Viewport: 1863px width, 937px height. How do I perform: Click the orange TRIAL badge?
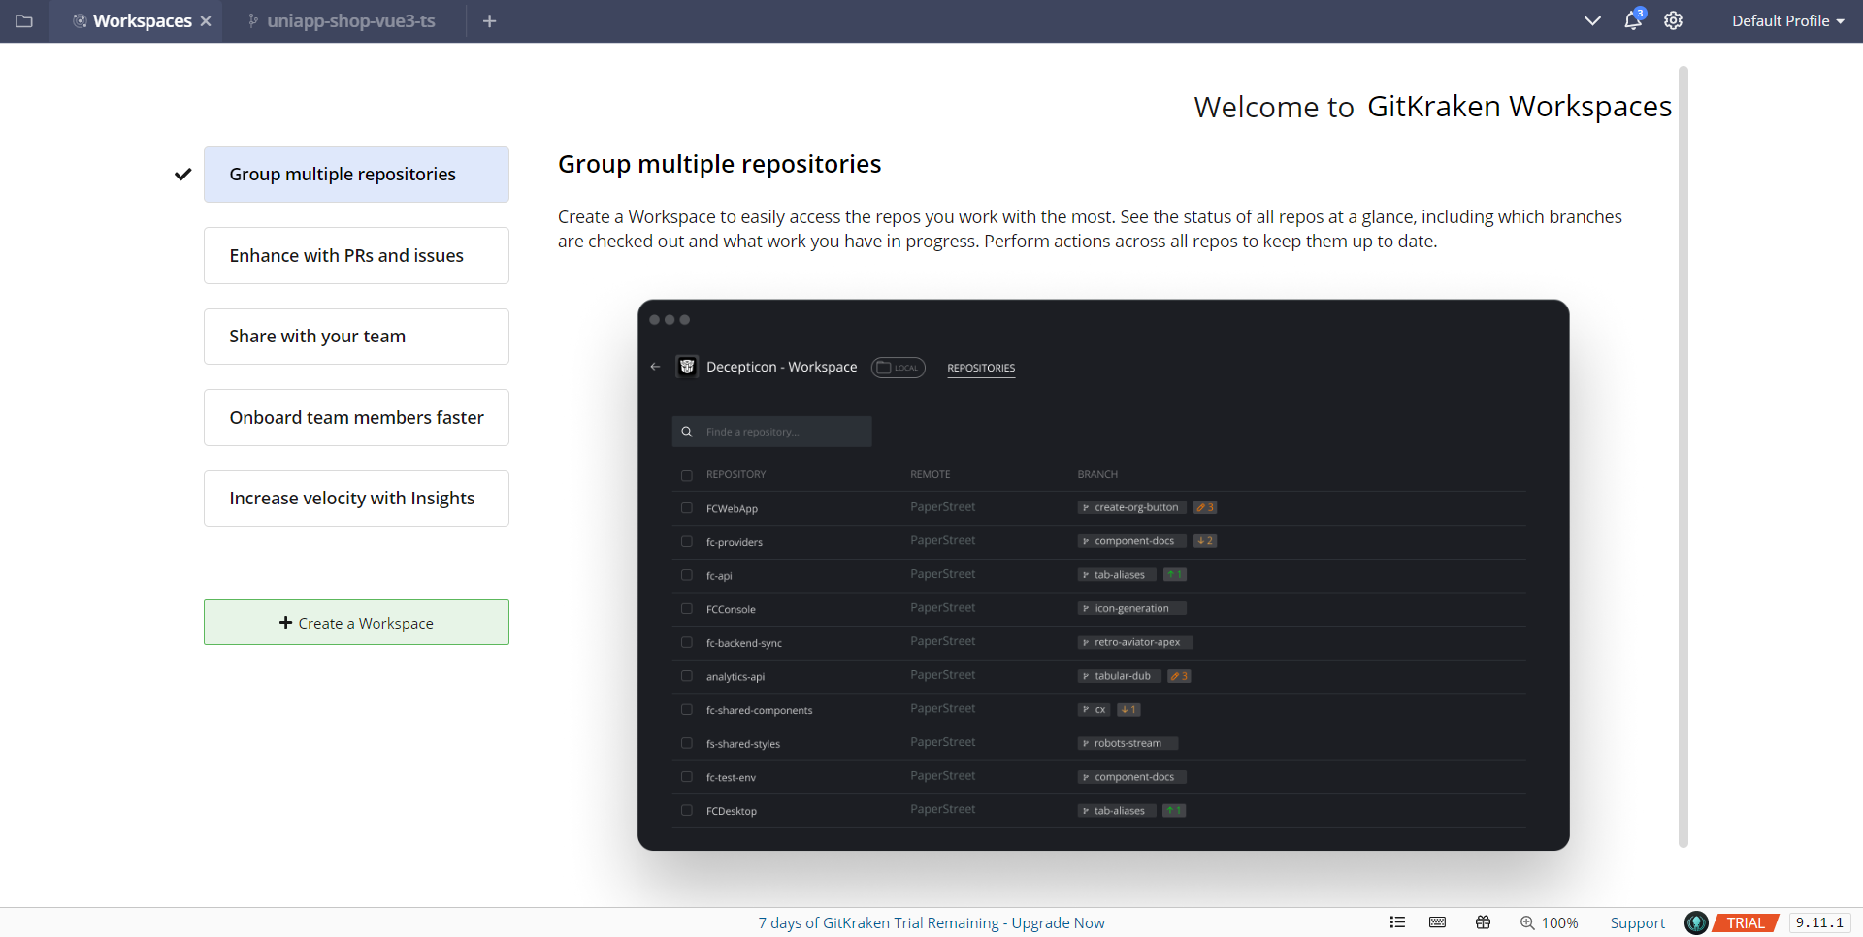pos(1746,922)
